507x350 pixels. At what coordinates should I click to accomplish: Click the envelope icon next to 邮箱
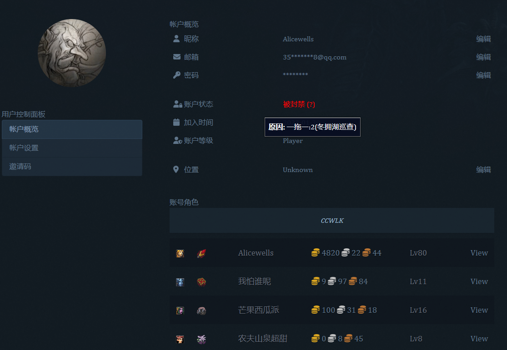pos(177,57)
